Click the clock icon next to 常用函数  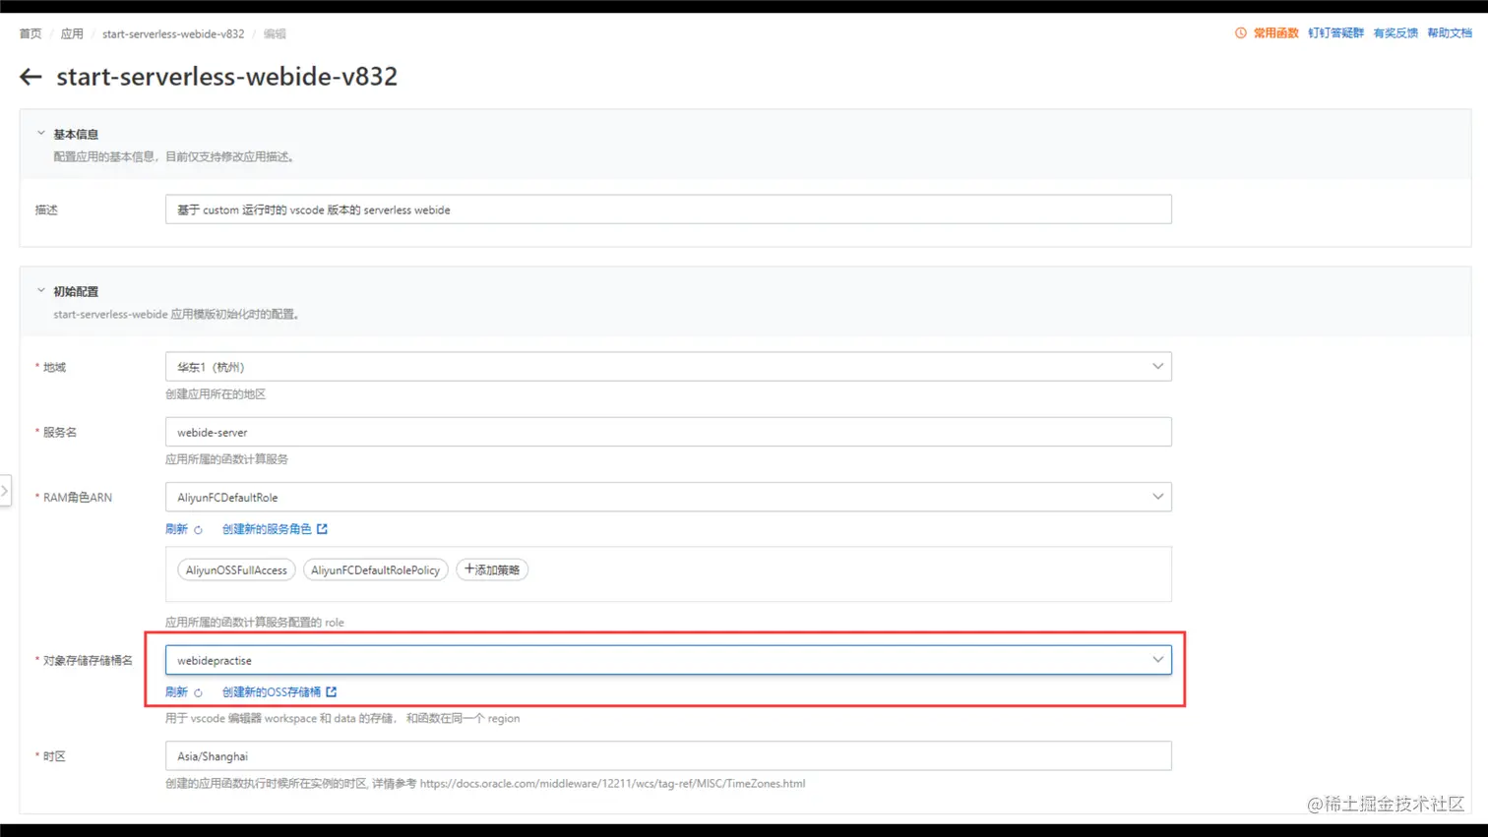pyautogui.click(x=1241, y=33)
